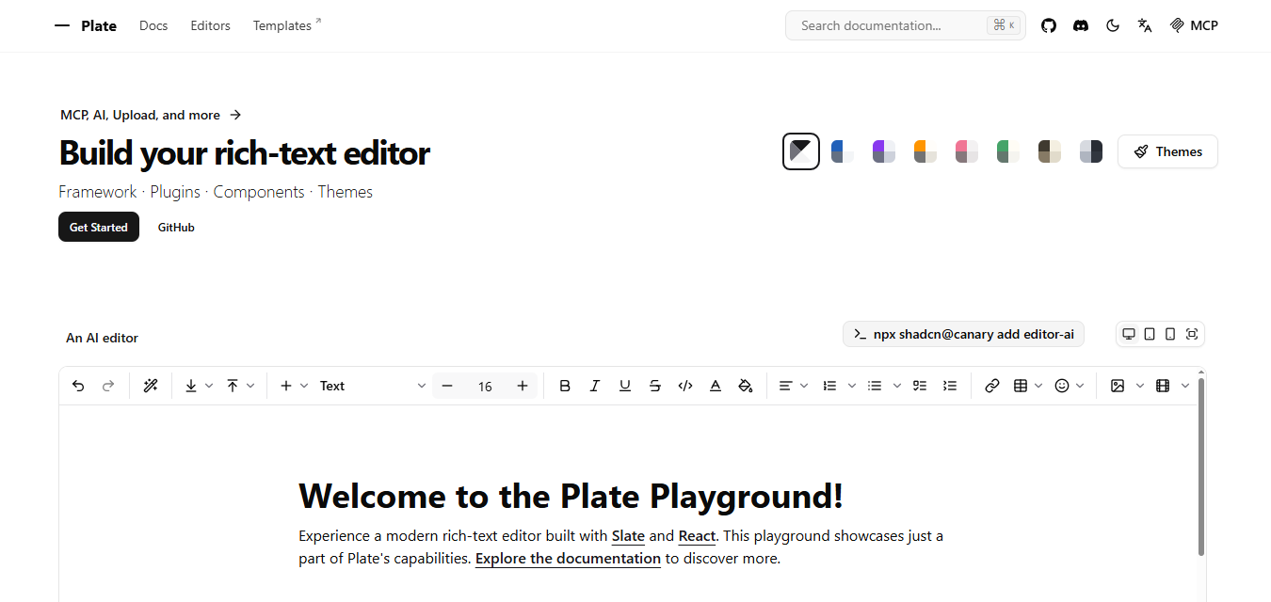Expand the bulleted list style chevron

[897, 386]
